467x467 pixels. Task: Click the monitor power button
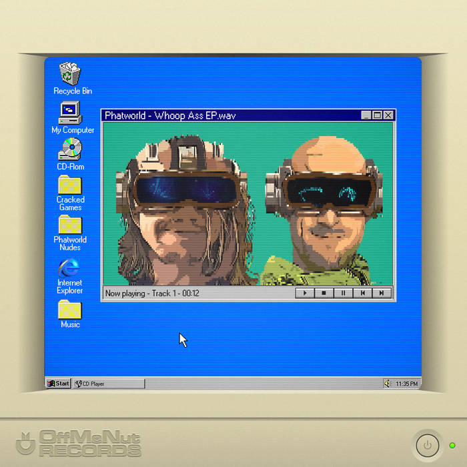[427, 444]
